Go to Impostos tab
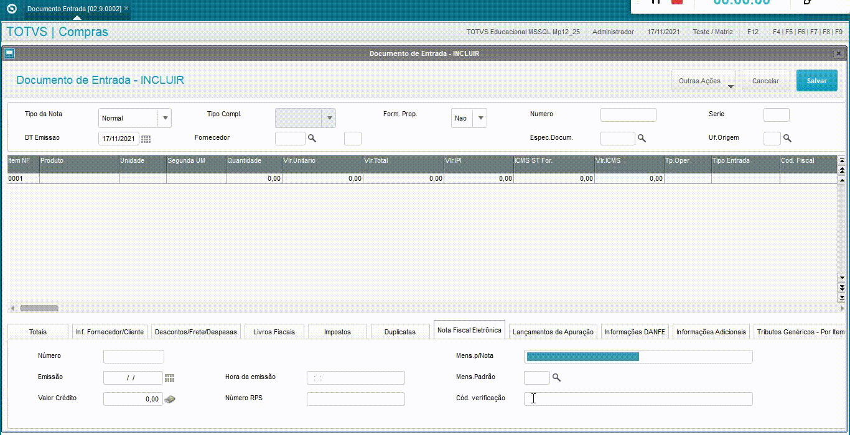The width and height of the screenshot is (850, 435). [337, 332]
